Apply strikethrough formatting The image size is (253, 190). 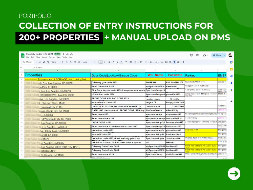click(117, 62)
